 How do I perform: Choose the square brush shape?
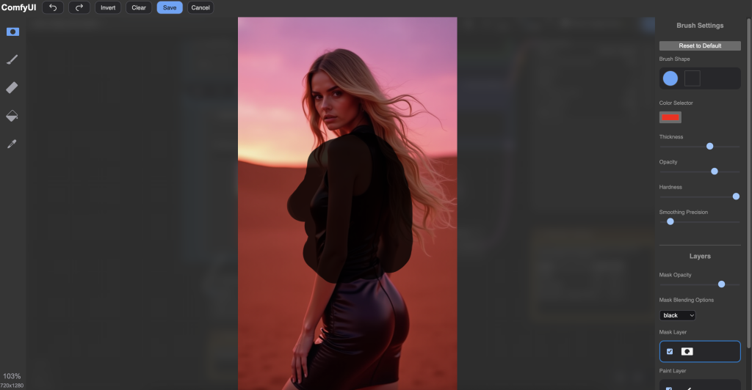[693, 78]
